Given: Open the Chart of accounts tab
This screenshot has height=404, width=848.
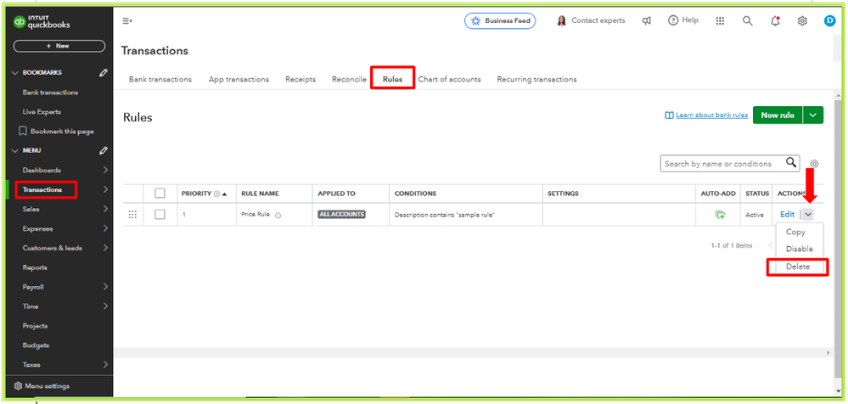Looking at the screenshot, I should (x=449, y=79).
